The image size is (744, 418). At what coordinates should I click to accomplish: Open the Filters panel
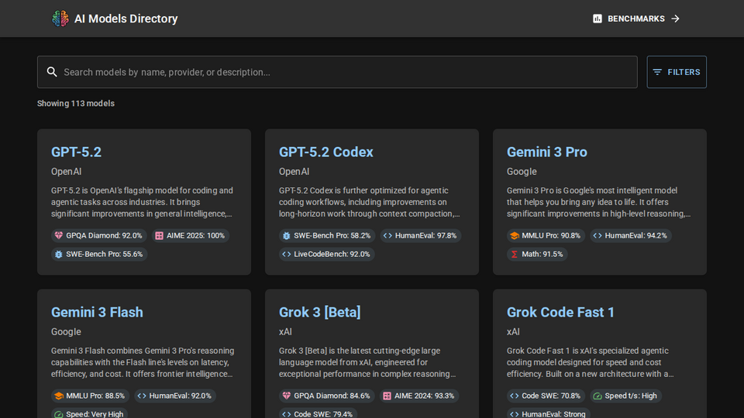(x=677, y=72)
